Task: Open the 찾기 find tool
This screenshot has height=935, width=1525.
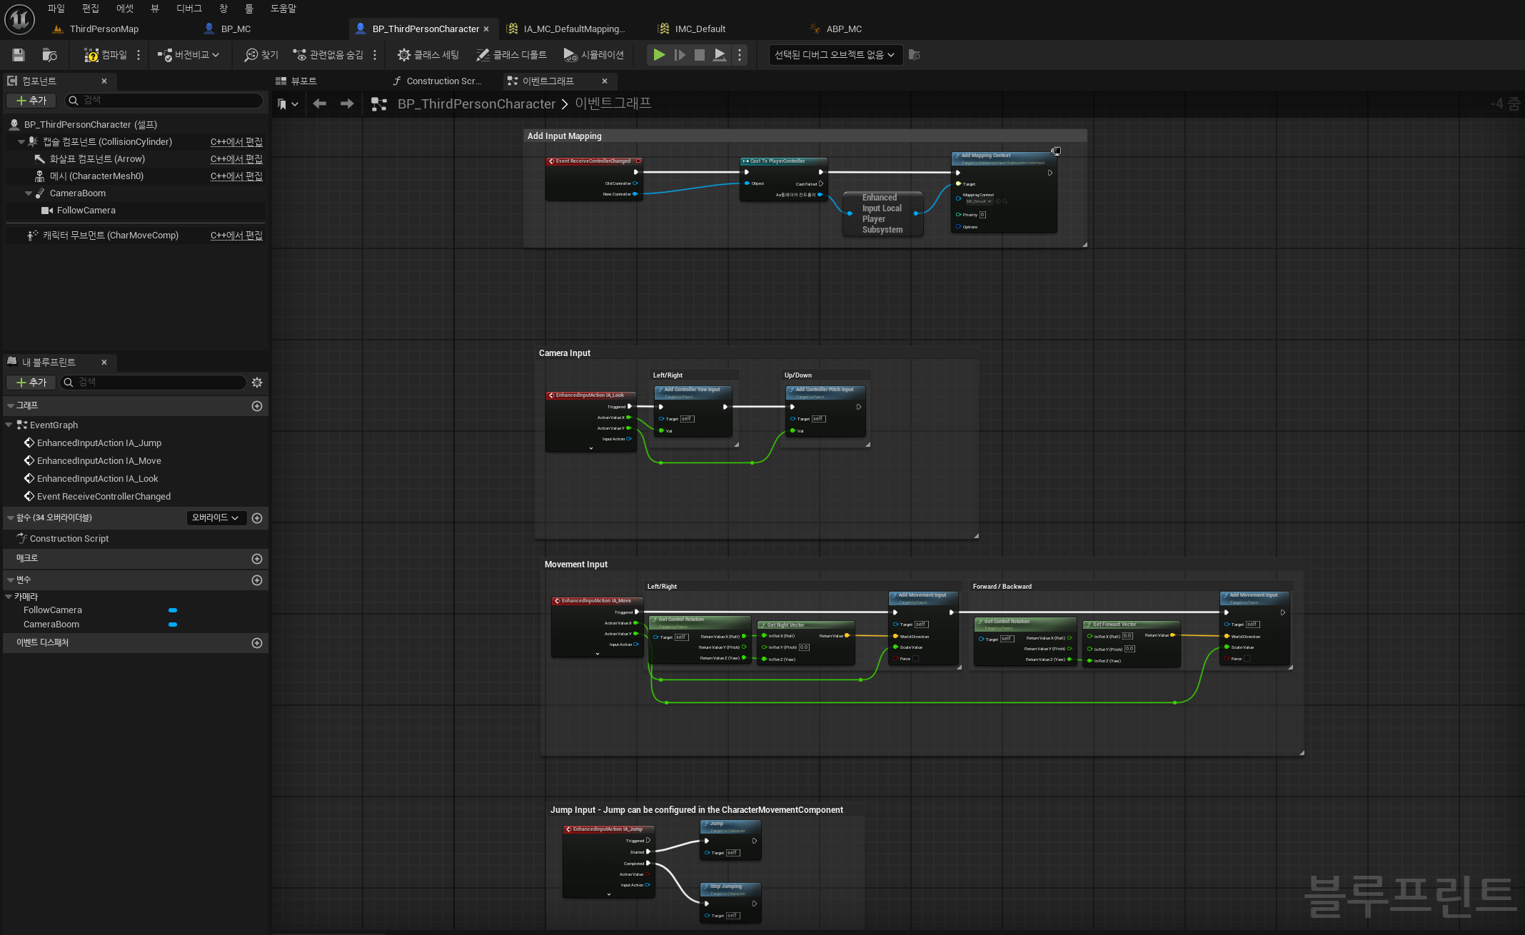Action: pyautogui.click(x=261, y=55)
